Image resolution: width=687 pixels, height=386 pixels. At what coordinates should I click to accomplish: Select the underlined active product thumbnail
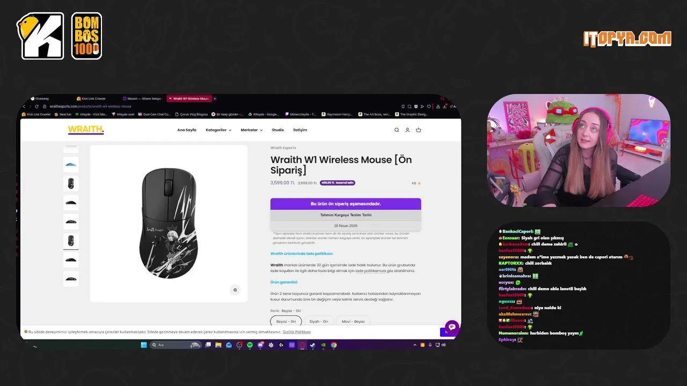coord(71,241)
